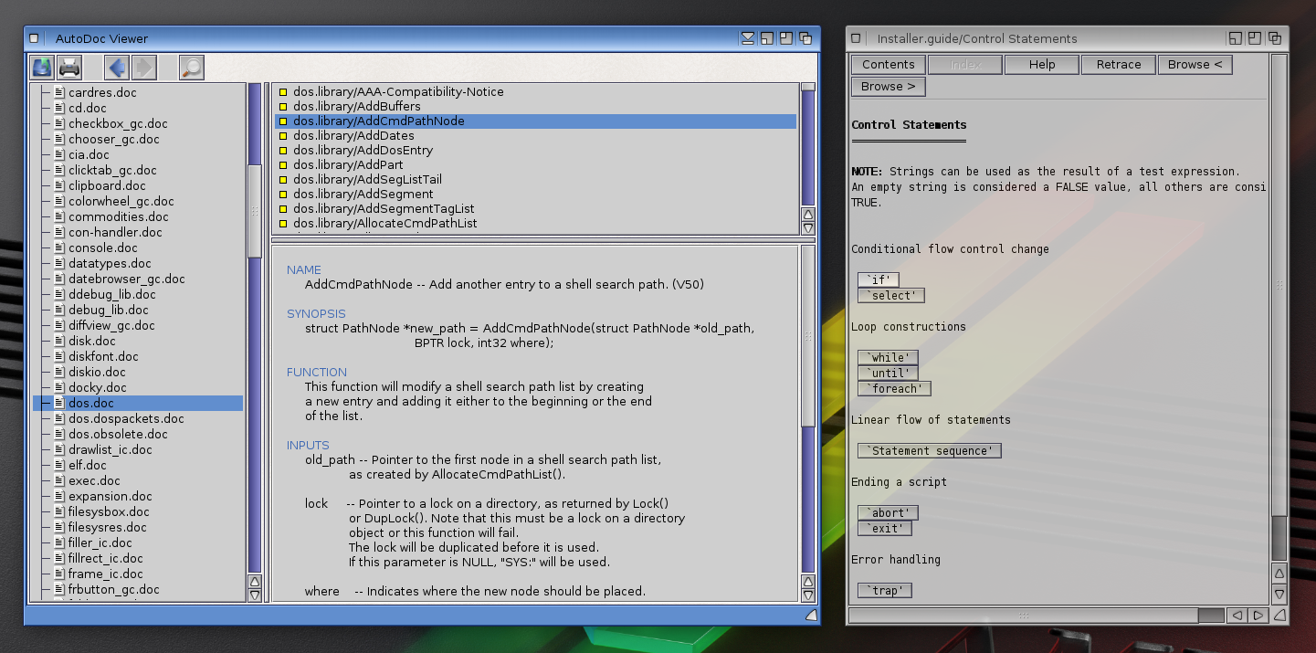Click right arrow on Installer guide horizontal scrollbar
Screen dimensions: 1316x653
click(1258, 616)
